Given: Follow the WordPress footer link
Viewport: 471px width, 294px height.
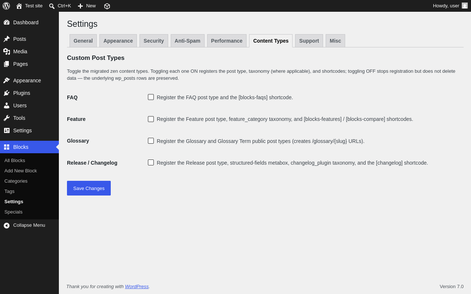Looking at the screenshot, I should point(137,286).
